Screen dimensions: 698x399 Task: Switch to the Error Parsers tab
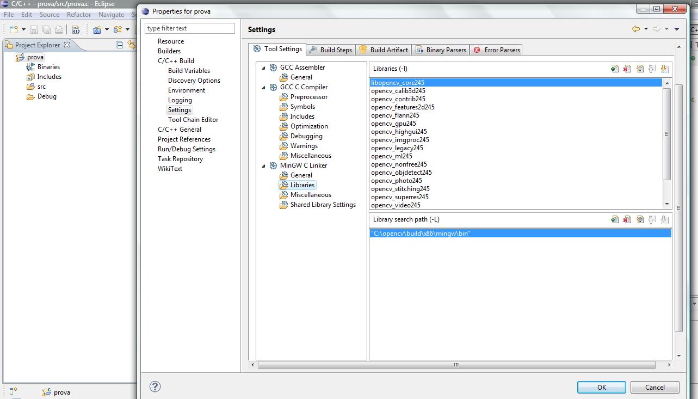(497, 50)
